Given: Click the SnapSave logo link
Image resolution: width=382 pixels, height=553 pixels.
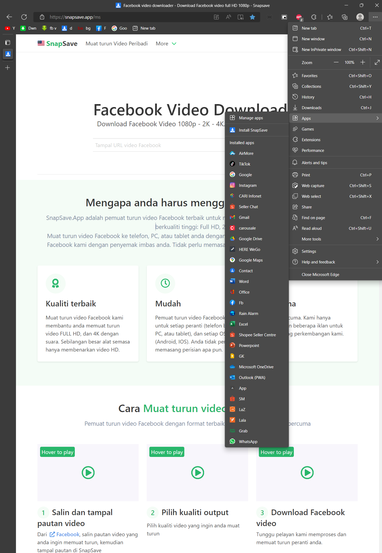Looking at the screenshot, I should tap(58, 44).
